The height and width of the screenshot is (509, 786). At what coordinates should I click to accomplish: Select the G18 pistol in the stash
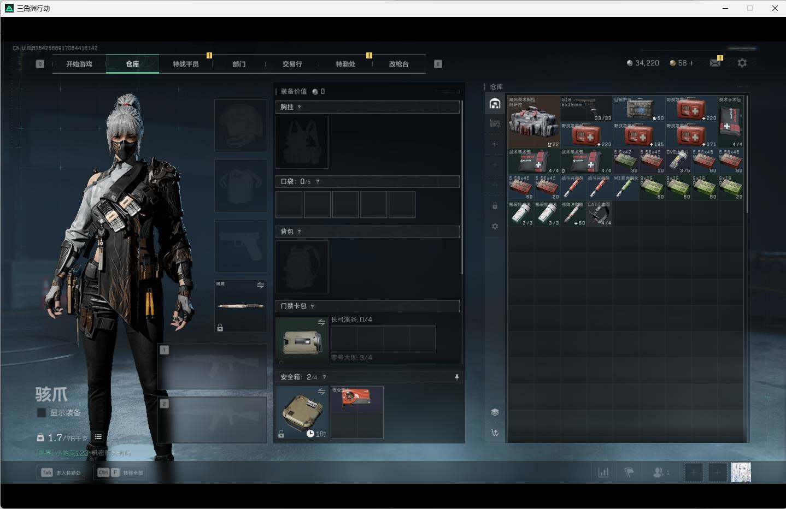coord(586,109)
